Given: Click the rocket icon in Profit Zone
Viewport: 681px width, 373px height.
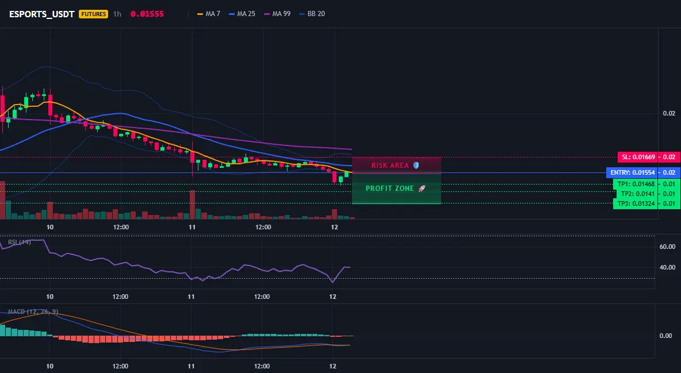Looking at the screenshot, I should pyautogui.click(x=422, y=189).
